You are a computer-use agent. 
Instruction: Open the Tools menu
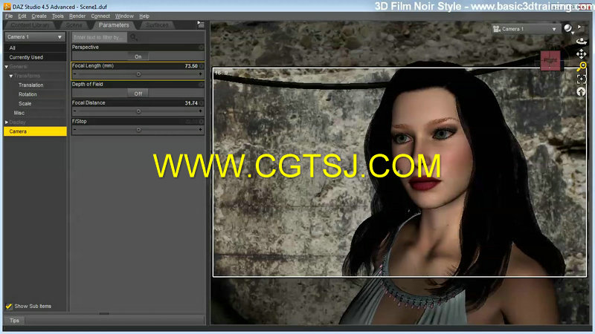(58, 16)
